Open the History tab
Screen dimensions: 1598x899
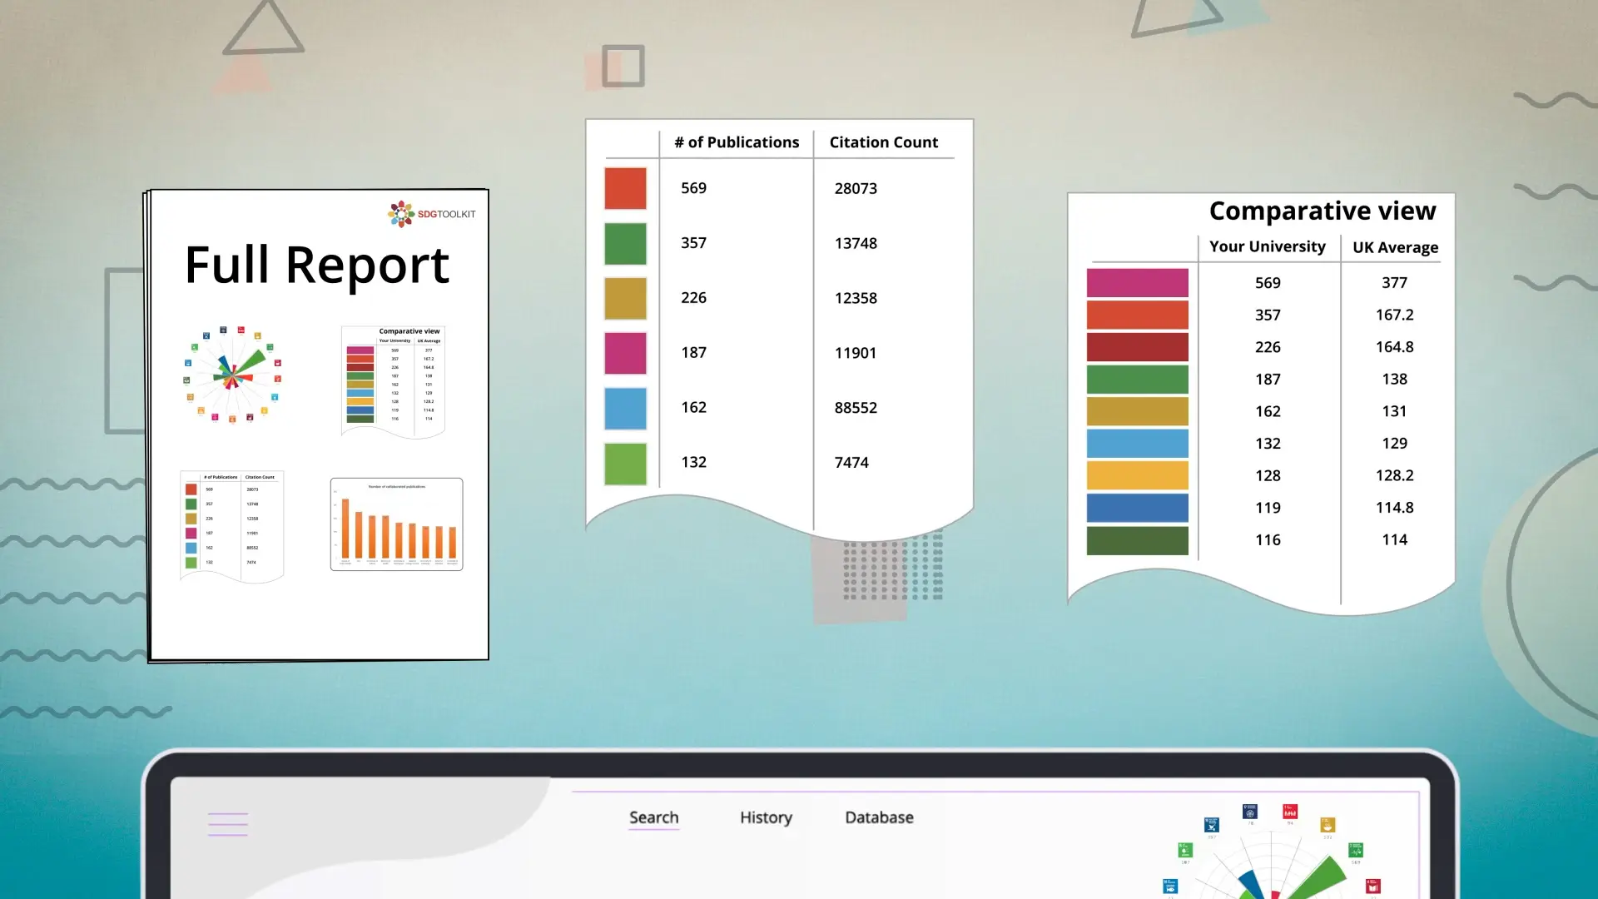766,817
